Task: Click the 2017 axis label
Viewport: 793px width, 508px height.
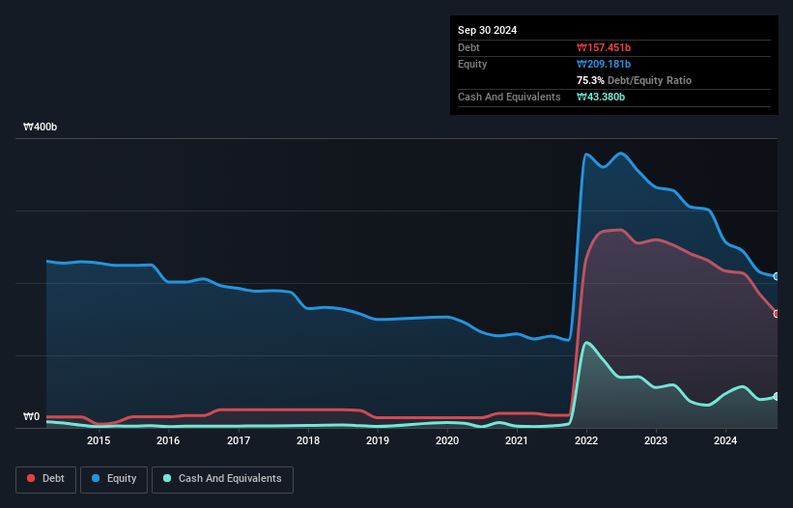Action: point(239,440)
